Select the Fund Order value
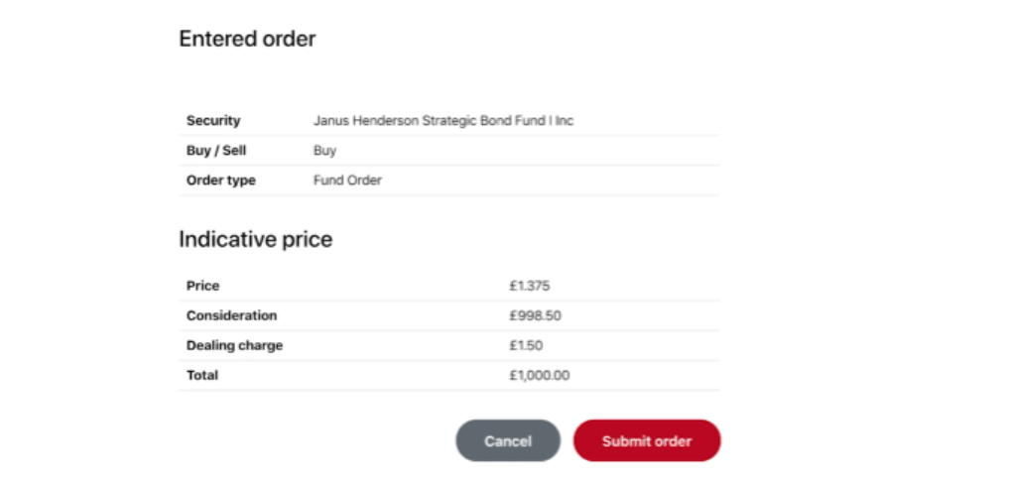 [347, 181]
